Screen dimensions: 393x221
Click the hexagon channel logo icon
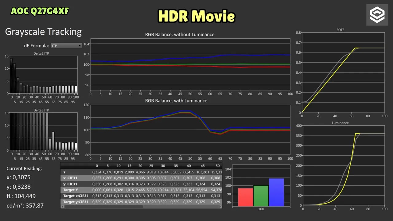[377, 15]
